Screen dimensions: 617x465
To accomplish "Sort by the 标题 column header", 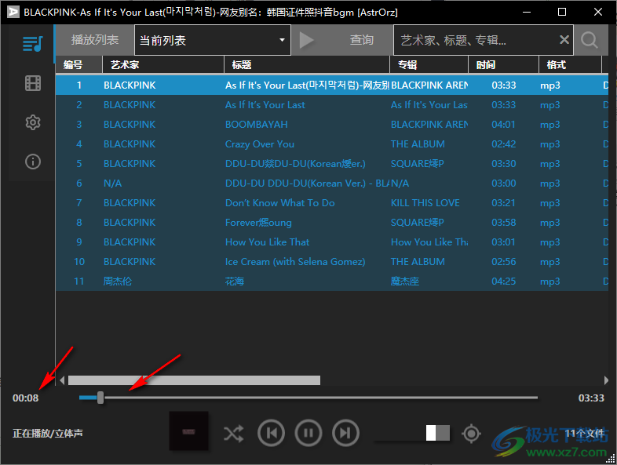I will pos(306,65).
